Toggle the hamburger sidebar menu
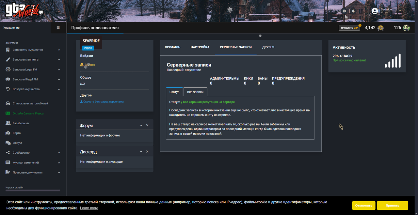 click(58, 28)
